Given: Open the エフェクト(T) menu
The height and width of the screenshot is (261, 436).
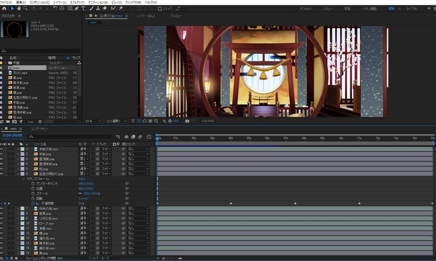Looking at the screenshot, I should 77,2.
